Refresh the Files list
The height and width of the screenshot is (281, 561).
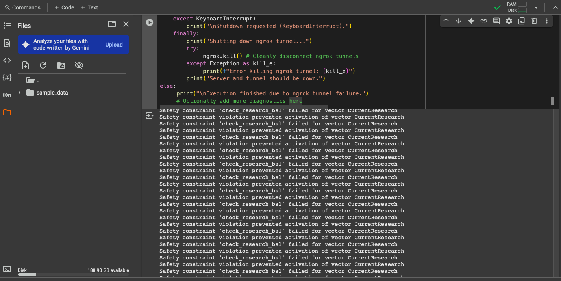[43, 65]
